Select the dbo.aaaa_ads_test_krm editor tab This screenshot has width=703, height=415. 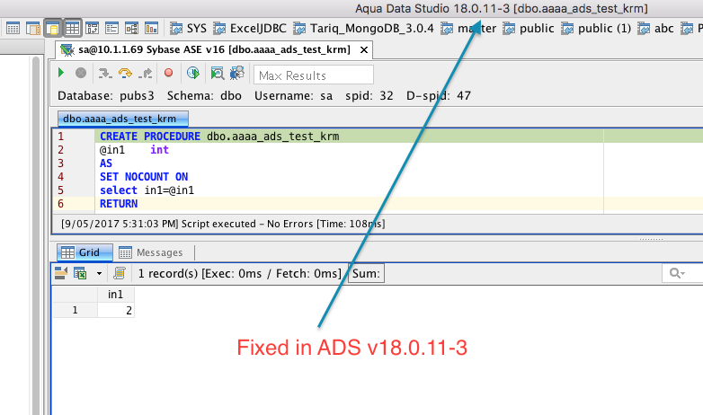(x=123, y=119)
